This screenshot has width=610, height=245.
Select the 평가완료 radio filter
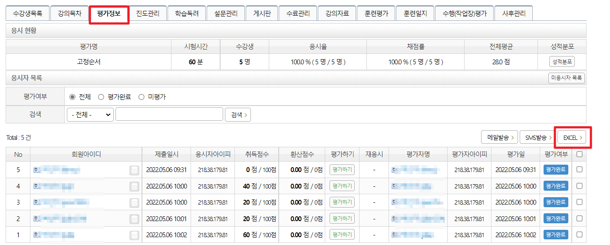101,97
